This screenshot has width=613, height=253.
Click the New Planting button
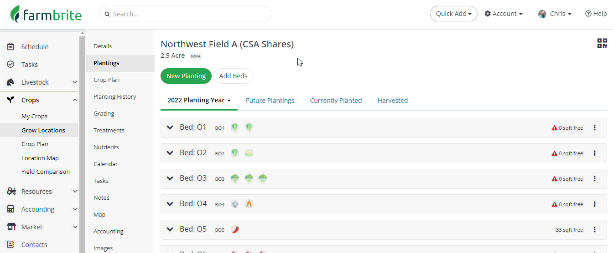[x=186, y=76]
